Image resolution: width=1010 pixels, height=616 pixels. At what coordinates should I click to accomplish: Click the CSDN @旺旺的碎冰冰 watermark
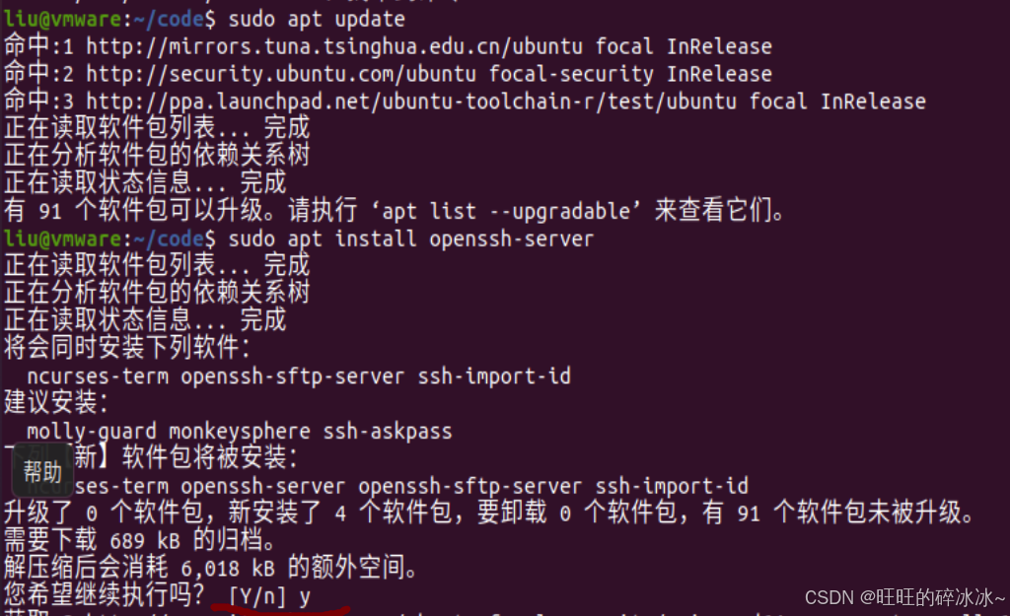(x=904, y=597)
